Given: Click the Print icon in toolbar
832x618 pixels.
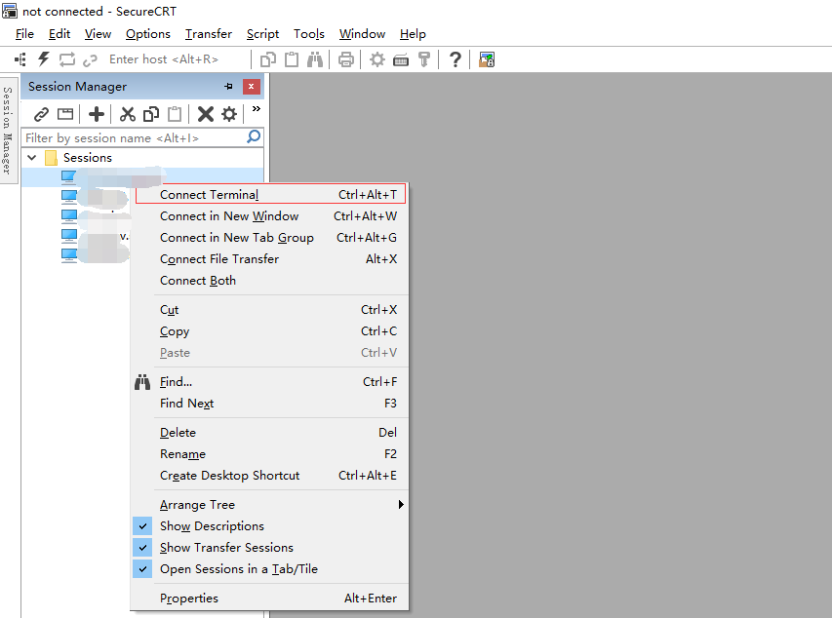Looking at the screenshot, I should [345, 59].
